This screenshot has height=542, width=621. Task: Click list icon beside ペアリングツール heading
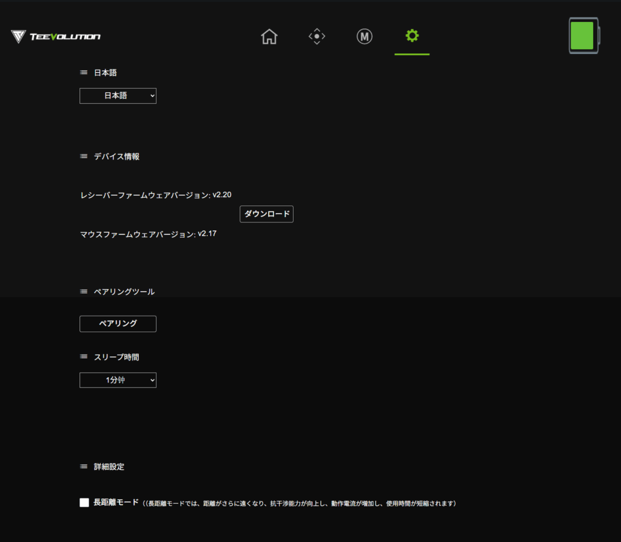pos(84,292)
